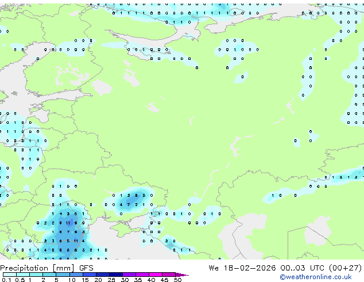Pick the 1–2 mm legend color swatch
364x282 pixels.
click(36, 275)
